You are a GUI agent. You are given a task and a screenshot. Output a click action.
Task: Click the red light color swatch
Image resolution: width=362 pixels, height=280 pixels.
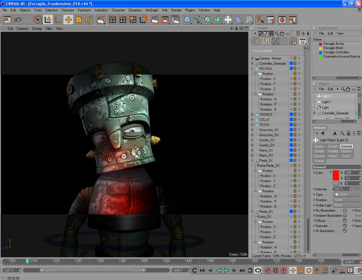pos(335,175)
